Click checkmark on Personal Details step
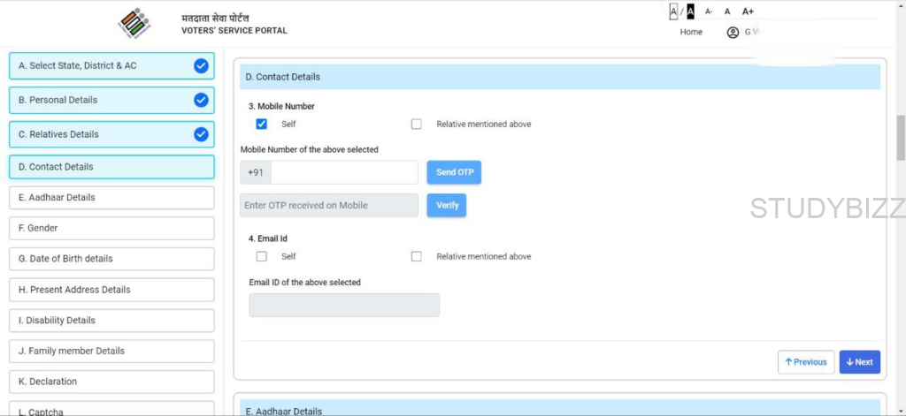 click(x=201, y=100)
